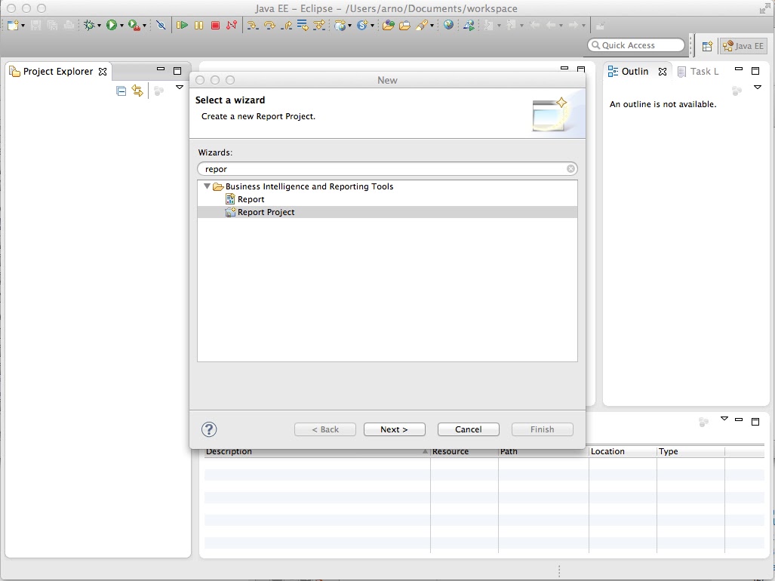Click the Next > button
The width and height of the screenshot is (775, 581).
[x=395, y=429]
